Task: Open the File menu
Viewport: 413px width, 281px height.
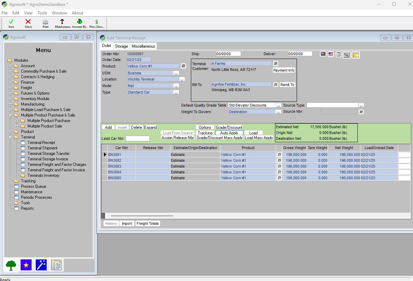Action: (x=4, y=13)
